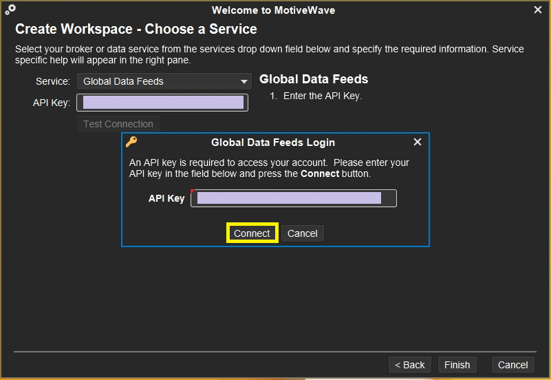551x380 pixels.
Task: Click the 'Create Workspace - Choose a Service' heading
Action: click(136, 29)
